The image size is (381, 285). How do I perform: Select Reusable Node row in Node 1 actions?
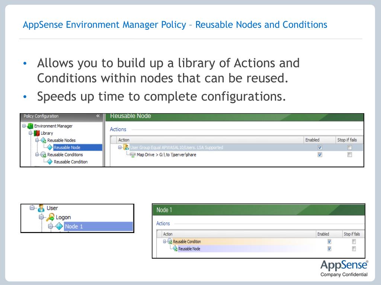point(261,249)
